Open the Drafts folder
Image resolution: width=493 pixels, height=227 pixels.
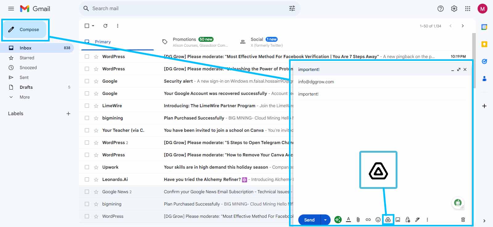point(37,87)
